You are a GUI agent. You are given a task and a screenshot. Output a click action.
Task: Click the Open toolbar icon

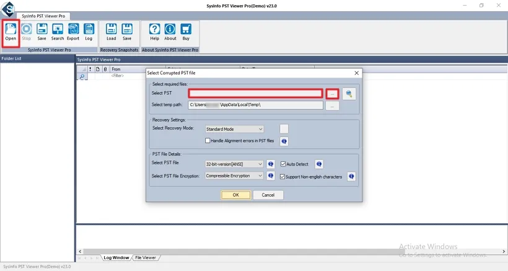point(11,31)
